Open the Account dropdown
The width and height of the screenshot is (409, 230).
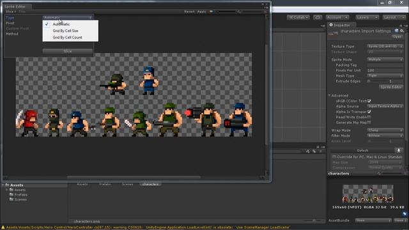coord(337,17)
